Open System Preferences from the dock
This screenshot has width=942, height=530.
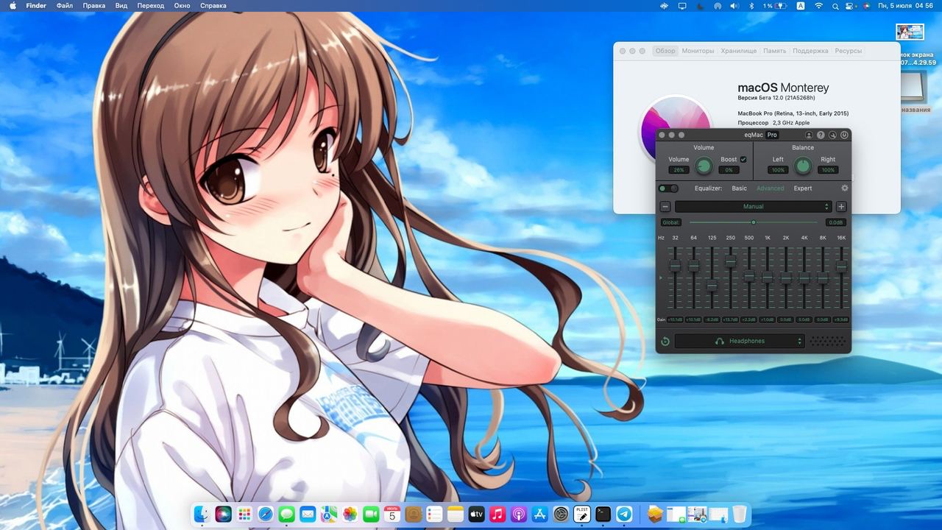click(561, 515)
